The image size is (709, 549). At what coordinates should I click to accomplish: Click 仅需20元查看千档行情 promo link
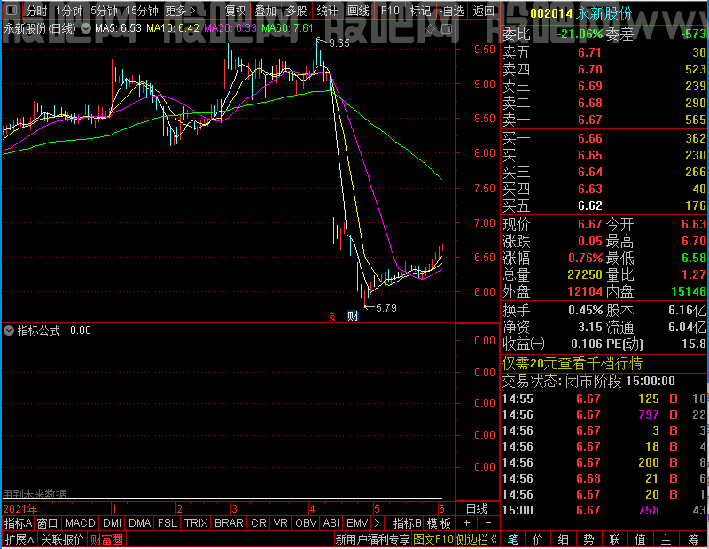point(572,363)
